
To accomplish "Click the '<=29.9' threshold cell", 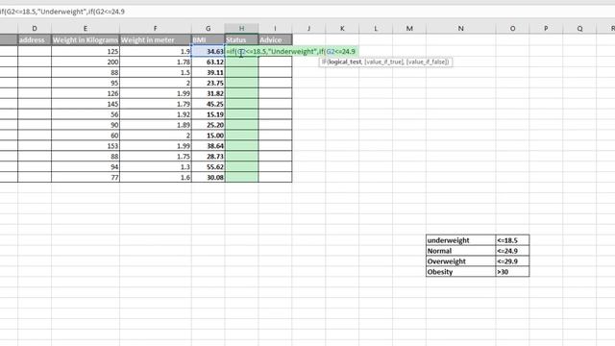I will 512,261.
